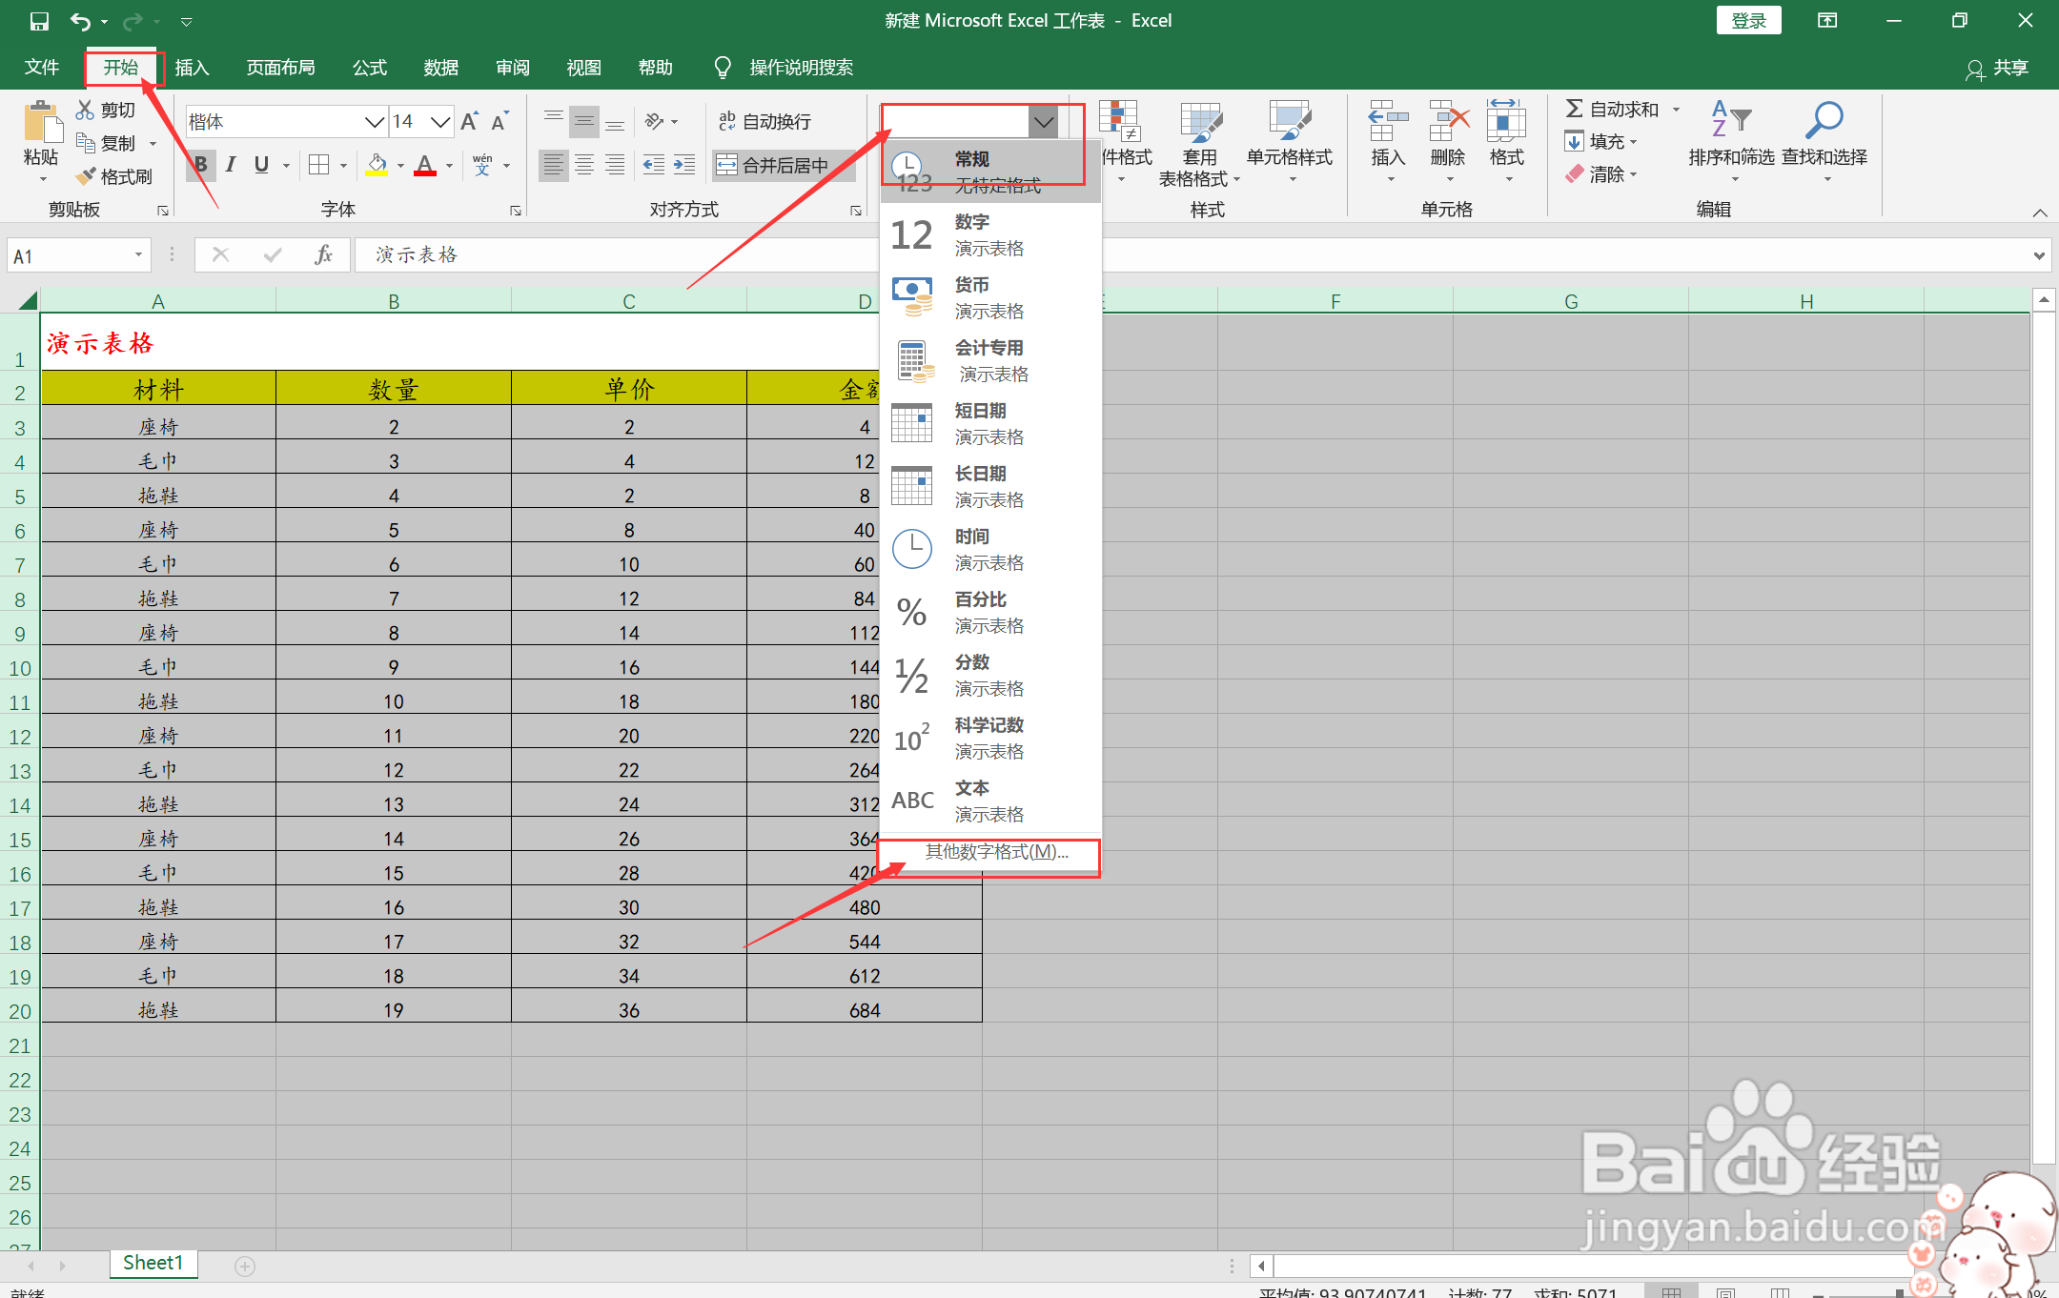Click the Borders icon
Screen dimensions: 2059x1298
point(319,165)
